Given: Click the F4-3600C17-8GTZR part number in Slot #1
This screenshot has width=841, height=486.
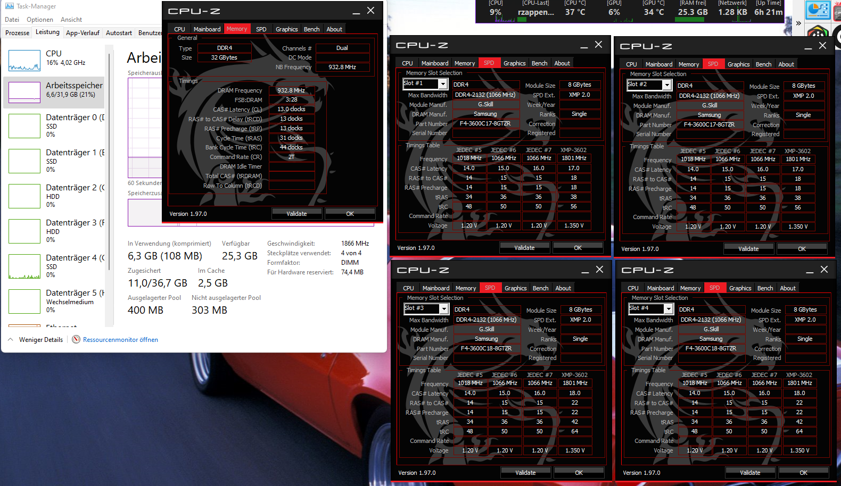Looking at the screenshot, I should (x=485, y=123).
